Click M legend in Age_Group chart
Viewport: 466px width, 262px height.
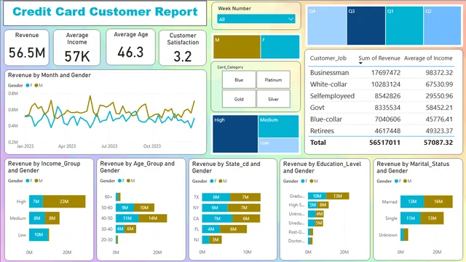(x=130, y=180)
